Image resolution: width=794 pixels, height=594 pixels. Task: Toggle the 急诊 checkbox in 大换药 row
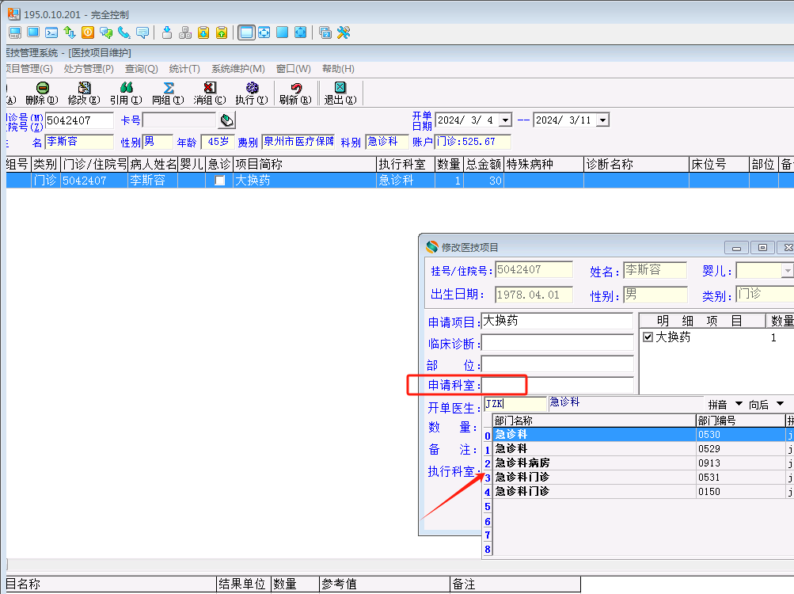220,181
